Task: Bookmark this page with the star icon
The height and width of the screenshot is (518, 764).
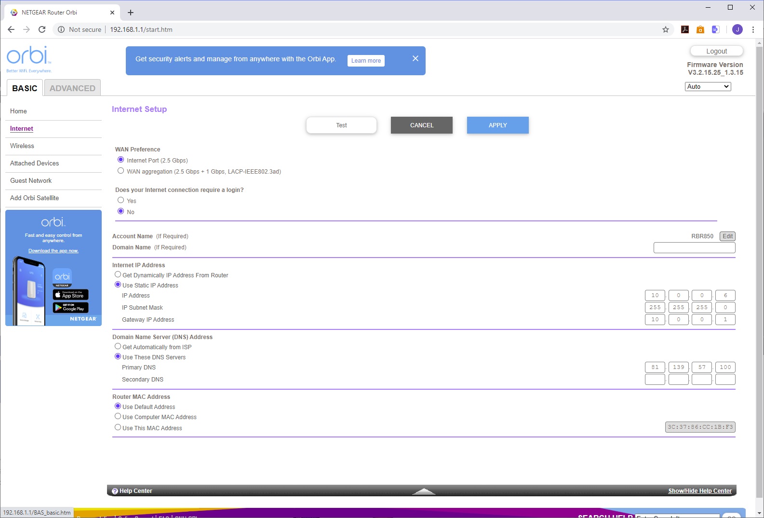Action: point(666,29)
